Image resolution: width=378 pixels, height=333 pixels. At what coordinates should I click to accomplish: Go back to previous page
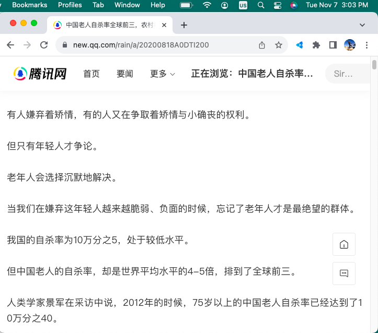click(x=12, y=45)
